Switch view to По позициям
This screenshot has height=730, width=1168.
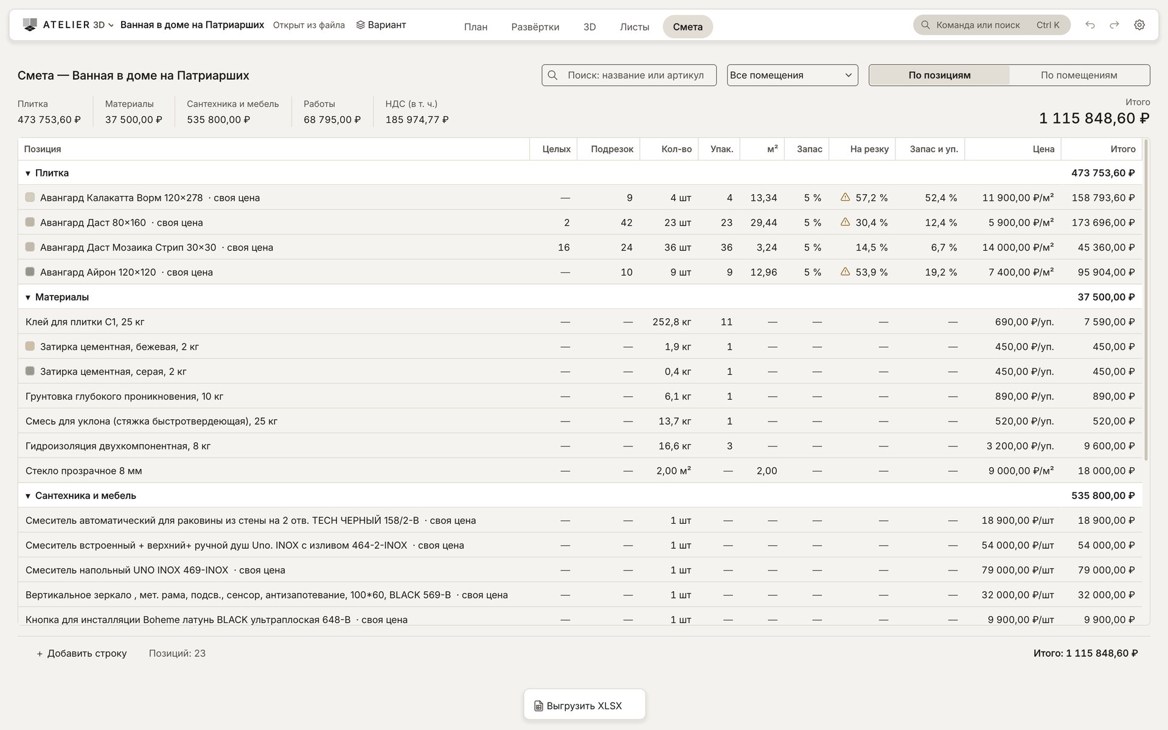(939, 75)
